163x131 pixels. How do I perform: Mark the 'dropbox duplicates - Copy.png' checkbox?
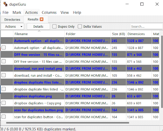click(x=4, y=103)
